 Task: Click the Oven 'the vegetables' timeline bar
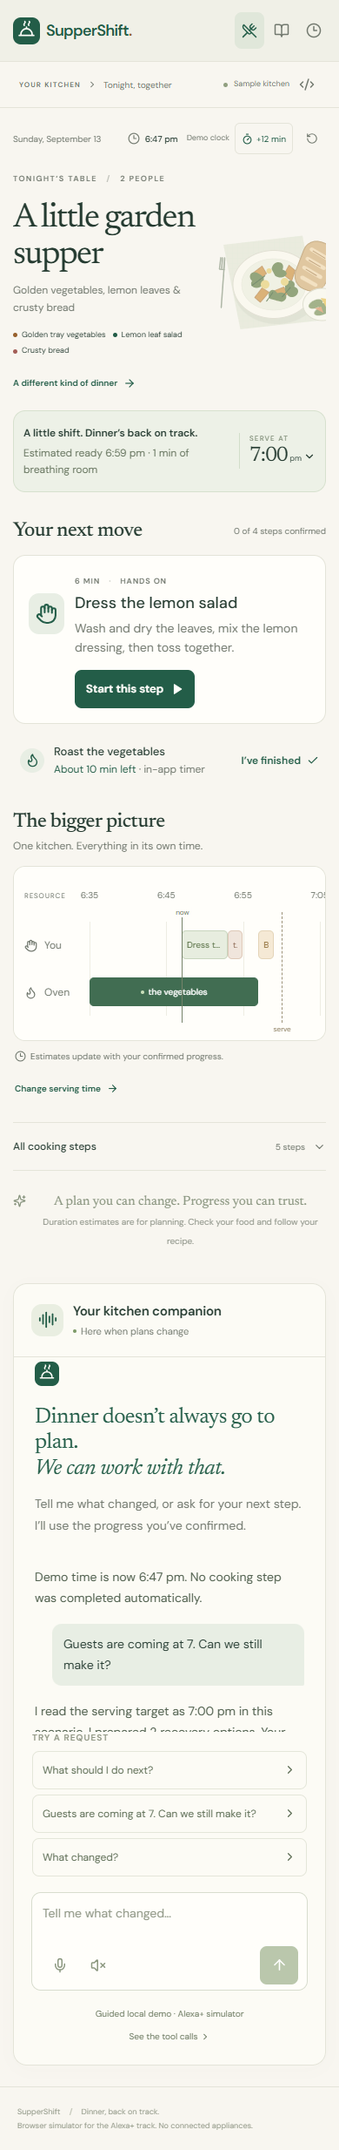174,991
